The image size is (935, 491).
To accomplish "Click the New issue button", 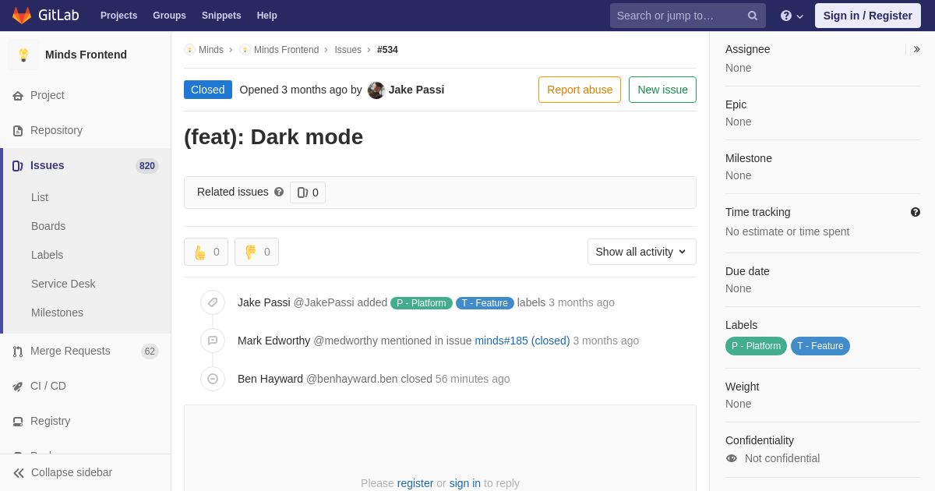I will coord(662,90).
